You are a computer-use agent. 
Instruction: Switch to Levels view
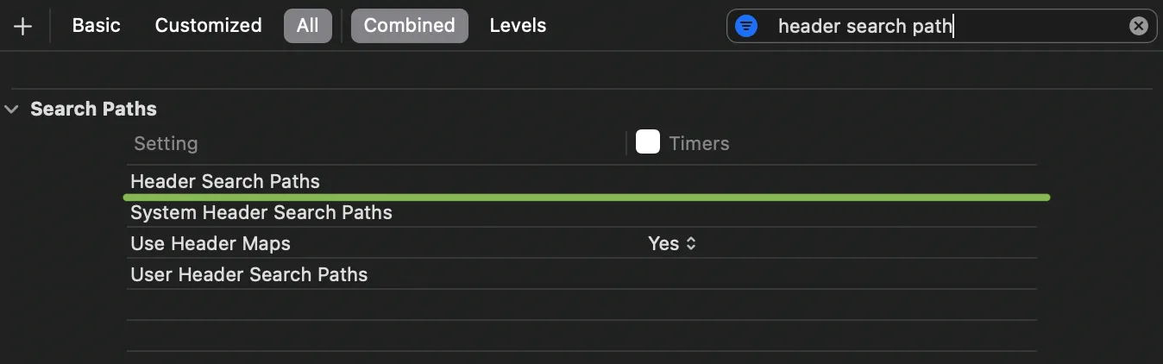518,26
